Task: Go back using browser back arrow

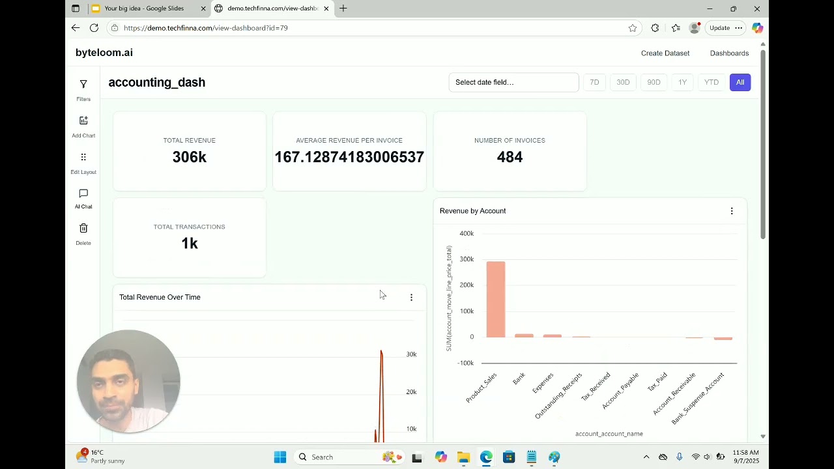Action: (76, 28)
